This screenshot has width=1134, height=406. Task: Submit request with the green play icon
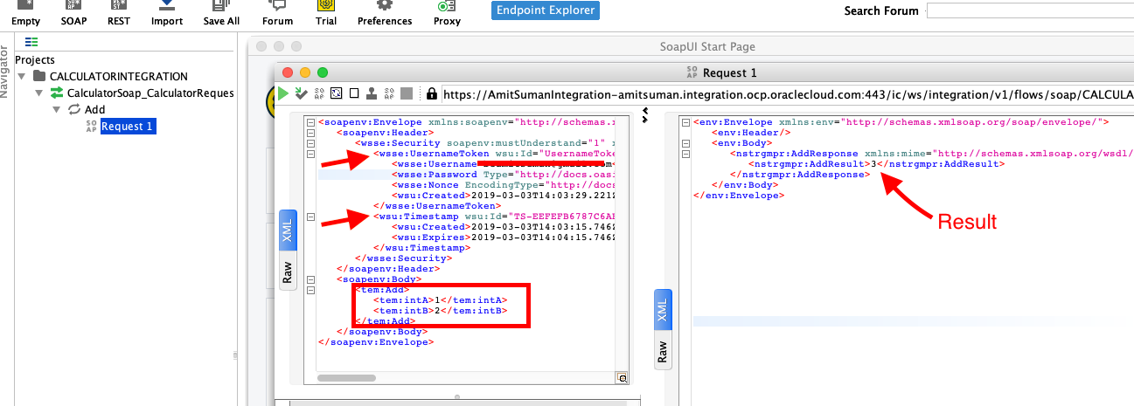point(284,93)
